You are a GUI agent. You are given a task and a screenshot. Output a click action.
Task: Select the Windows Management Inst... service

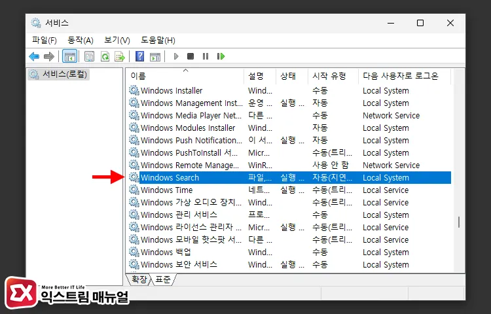pos(289,103)
